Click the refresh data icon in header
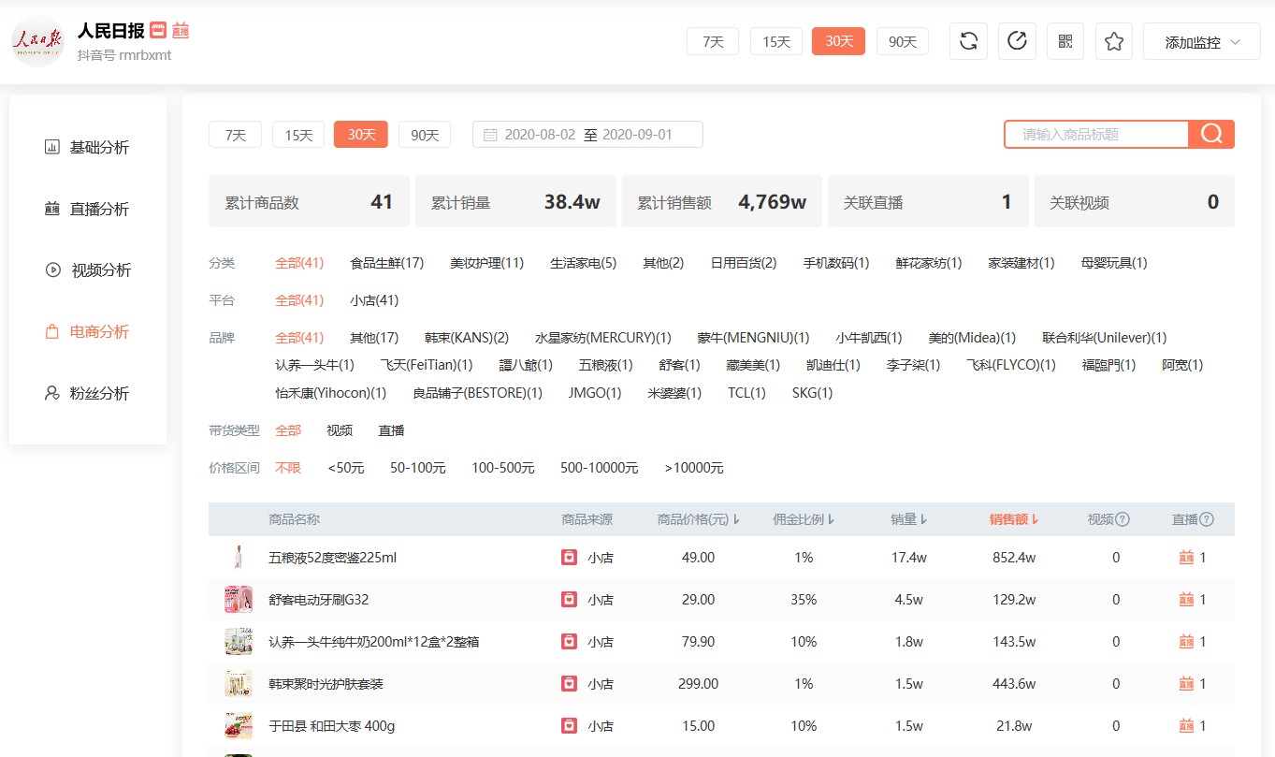1275x757 pixels. tap(968, 41)
